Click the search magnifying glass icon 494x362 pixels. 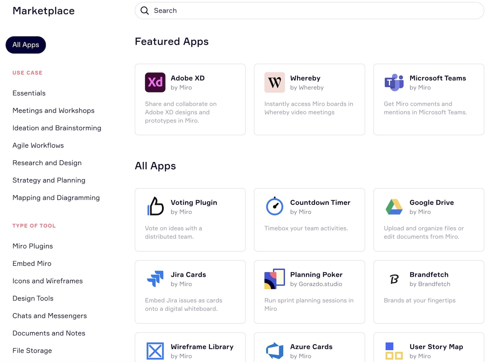tap(145, 11)
